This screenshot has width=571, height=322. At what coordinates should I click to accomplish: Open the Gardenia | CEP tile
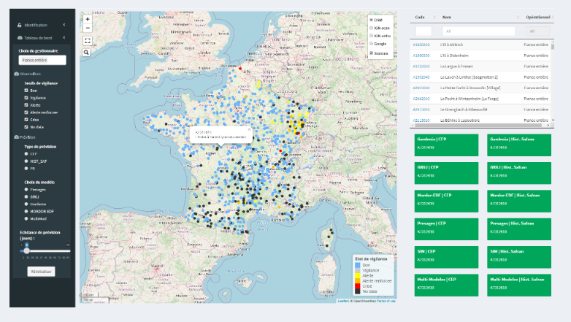coord(446,145)
